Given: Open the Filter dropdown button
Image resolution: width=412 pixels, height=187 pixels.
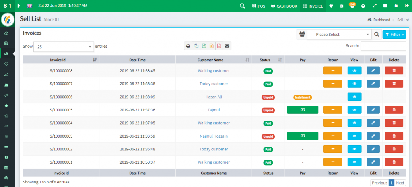Looking at the screenshot, I should pyautogui.click(x=394, y=35).
